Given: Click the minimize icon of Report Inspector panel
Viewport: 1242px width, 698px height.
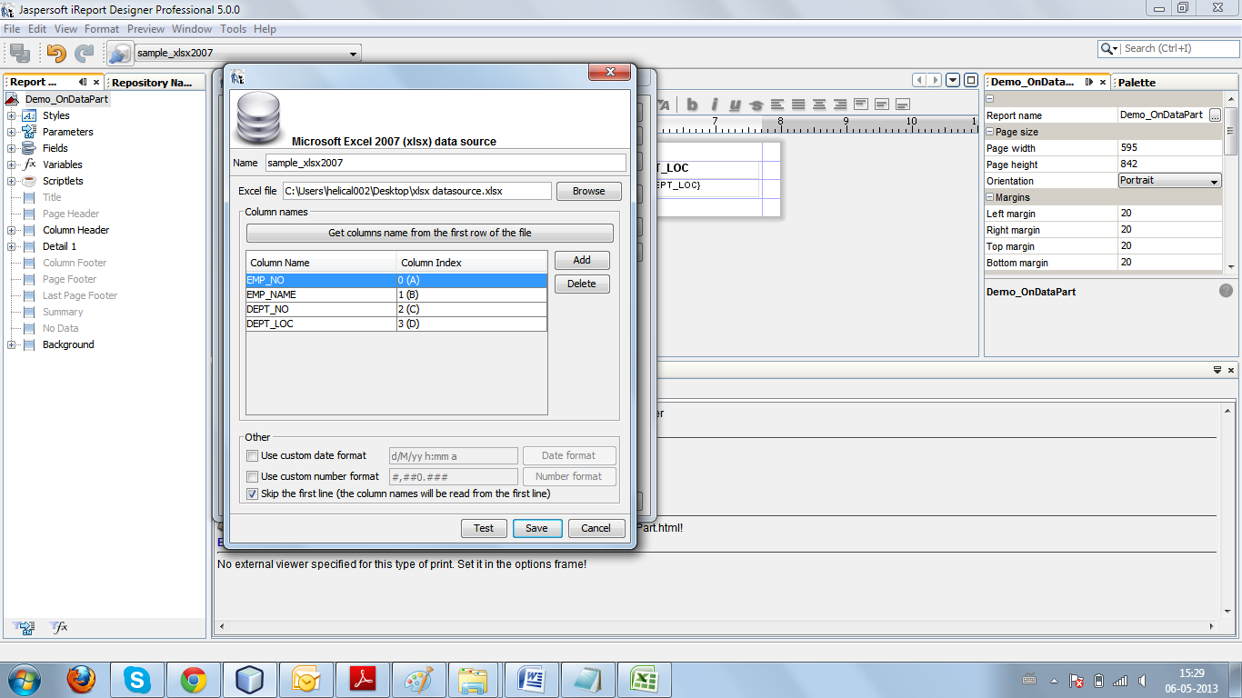Looking at the screenshot, I should [x=83, y=82].
